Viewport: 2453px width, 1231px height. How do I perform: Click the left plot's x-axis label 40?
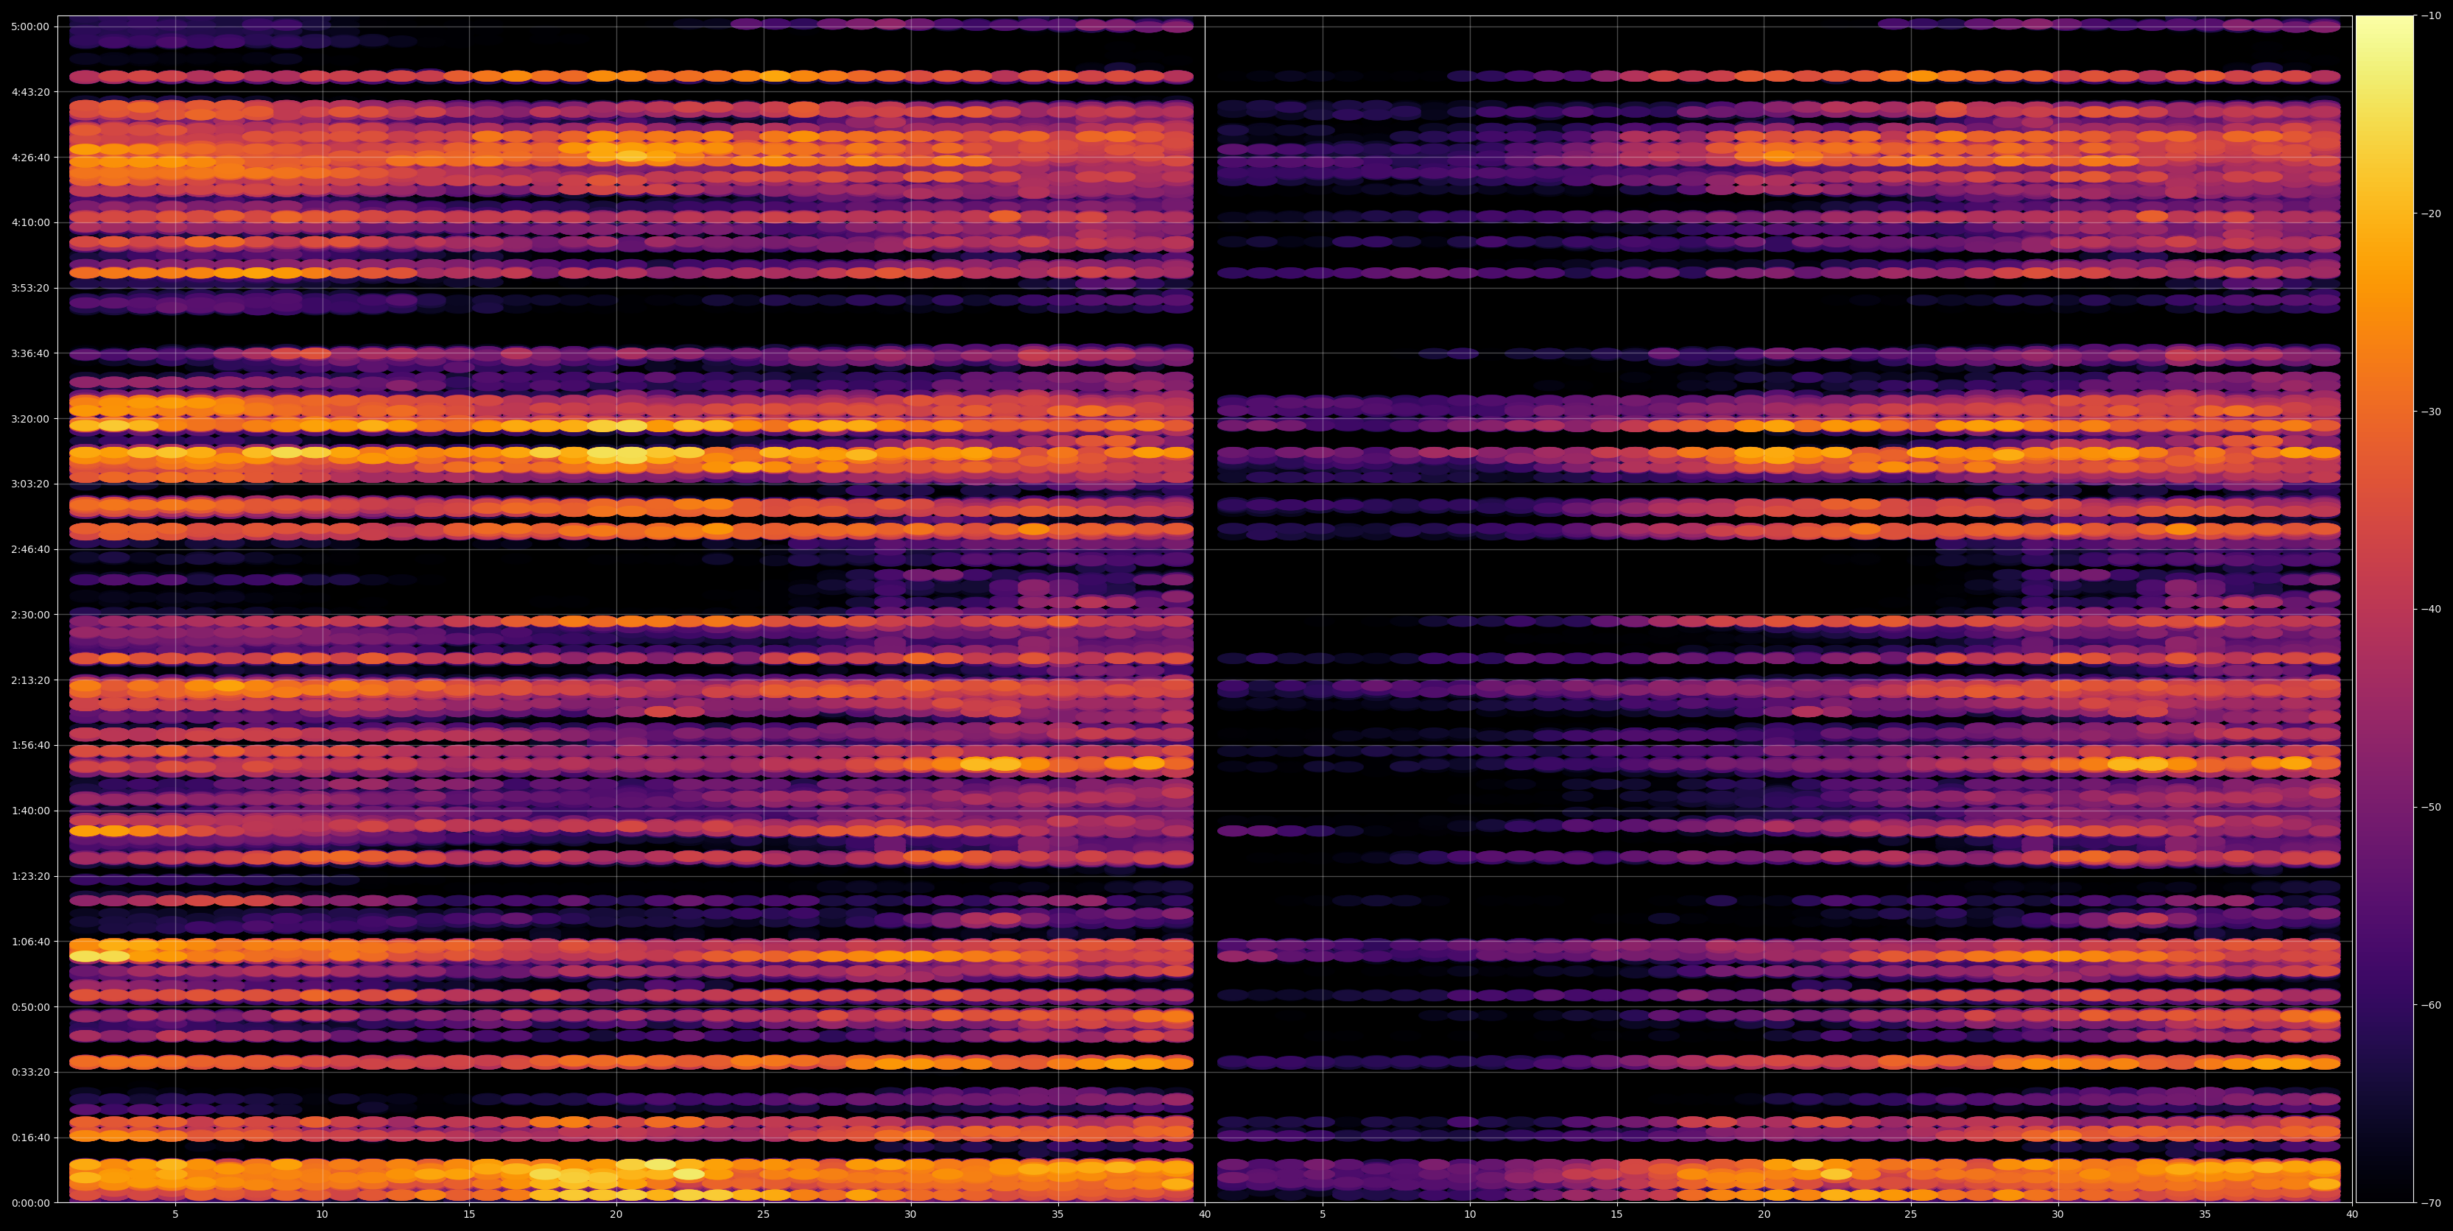pos(1205,1215)
